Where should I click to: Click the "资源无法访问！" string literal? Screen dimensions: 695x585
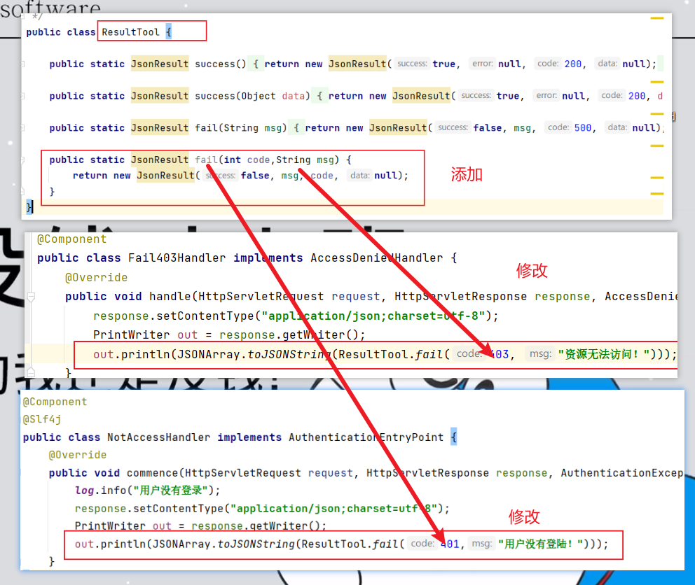[x=604, y=355]
